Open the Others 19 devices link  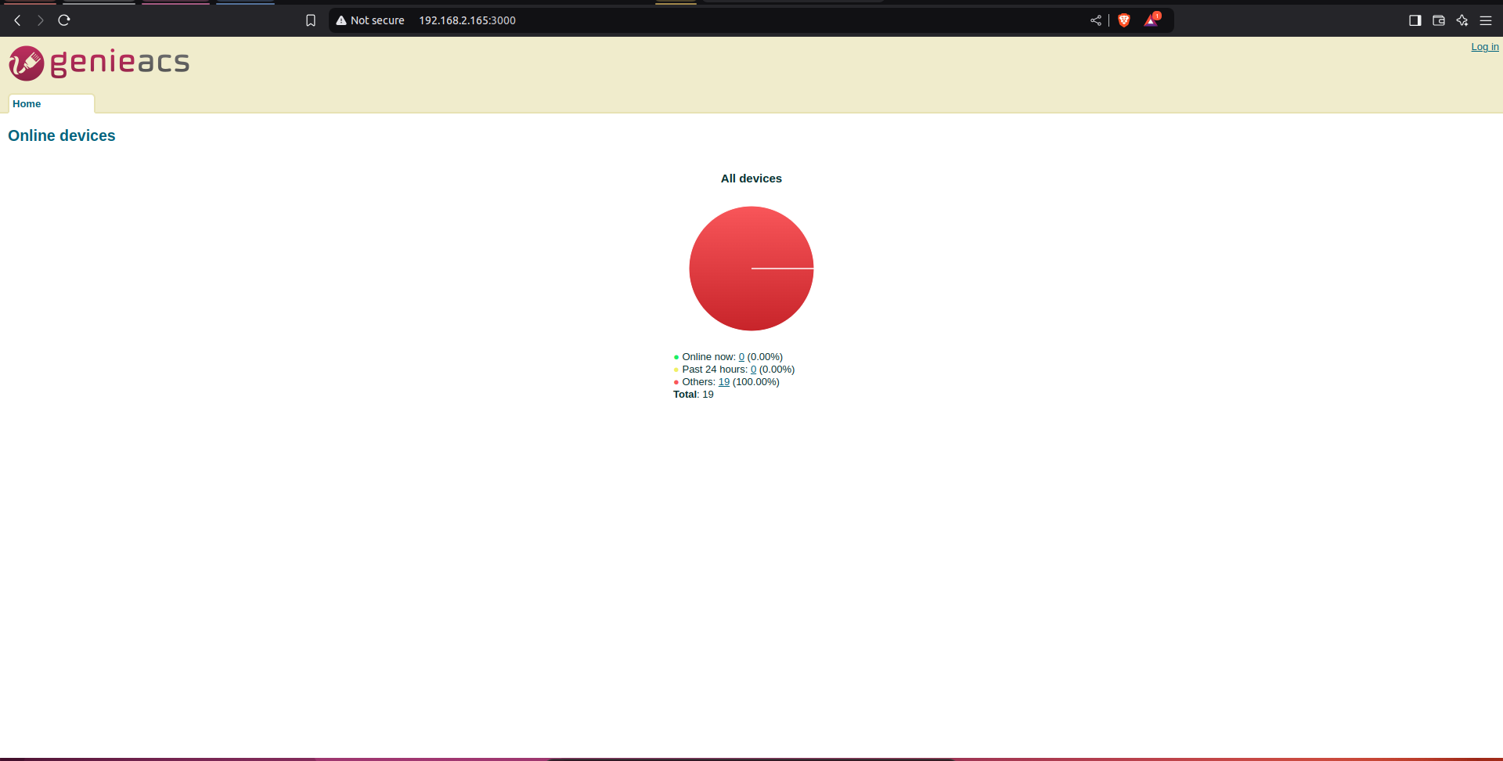724,382
